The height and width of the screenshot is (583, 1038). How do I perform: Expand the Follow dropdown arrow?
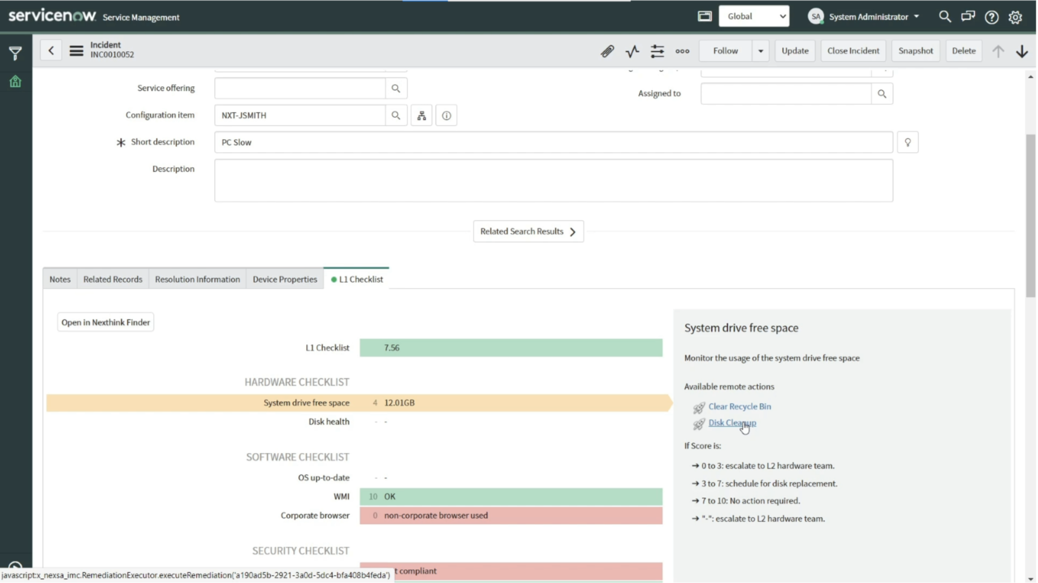tap(761, 51)
